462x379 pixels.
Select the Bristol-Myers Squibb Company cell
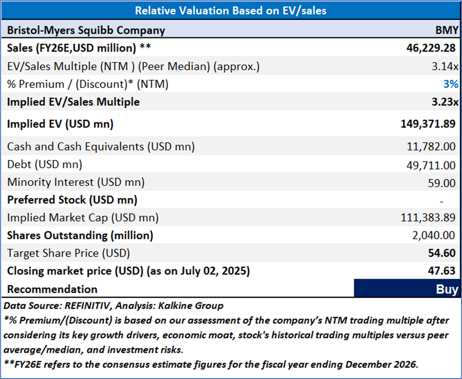86,31
